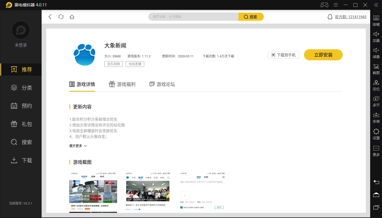Click the Android back button icon
This screenshot has width=382, height=218.
(376, 182)
